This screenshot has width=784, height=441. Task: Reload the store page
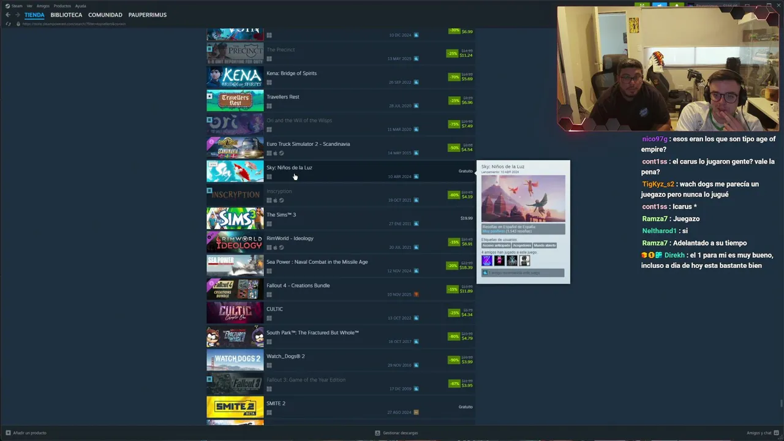(x=8, y=24)
